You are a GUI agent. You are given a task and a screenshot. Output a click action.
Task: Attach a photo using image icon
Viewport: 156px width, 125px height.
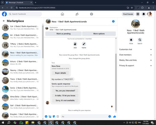pyautogui.click(x=50, y=117)
